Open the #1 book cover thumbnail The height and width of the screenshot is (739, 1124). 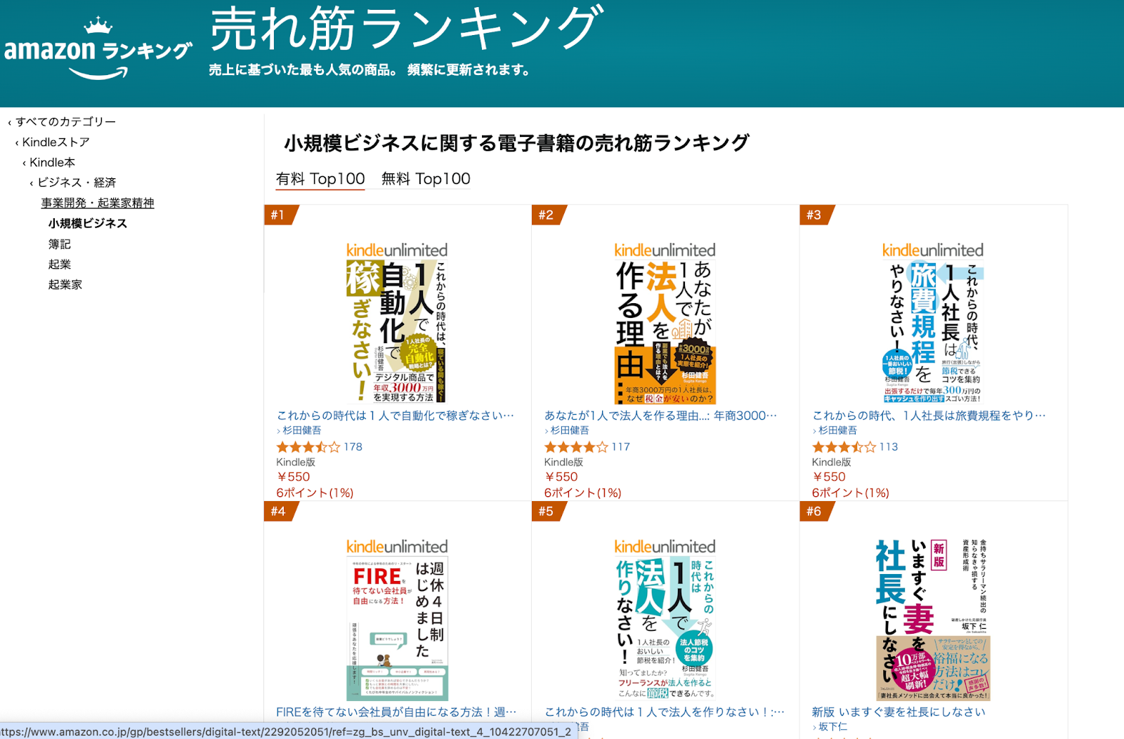[396, 323]
